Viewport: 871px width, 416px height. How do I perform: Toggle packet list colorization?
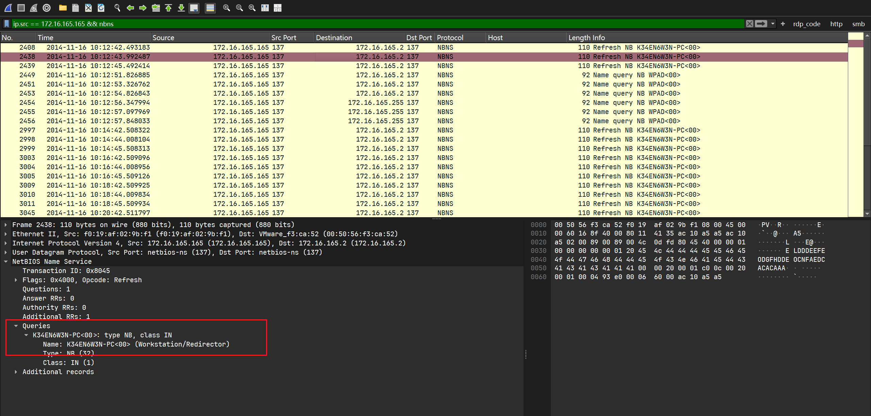coord(210,7)
